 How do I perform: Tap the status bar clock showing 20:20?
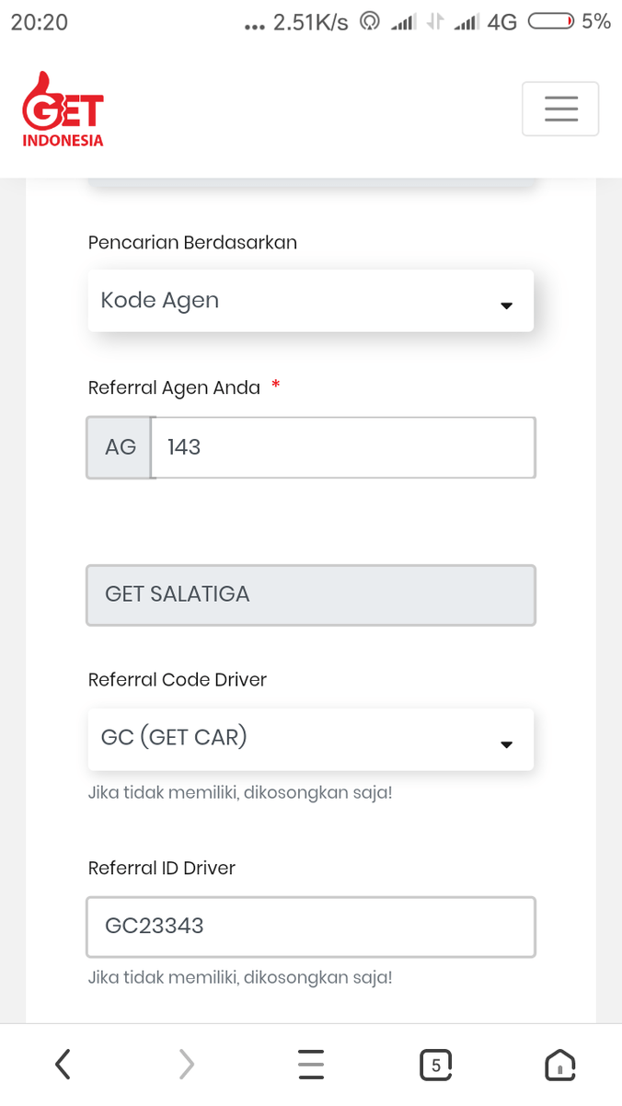[x=40, y=22]
